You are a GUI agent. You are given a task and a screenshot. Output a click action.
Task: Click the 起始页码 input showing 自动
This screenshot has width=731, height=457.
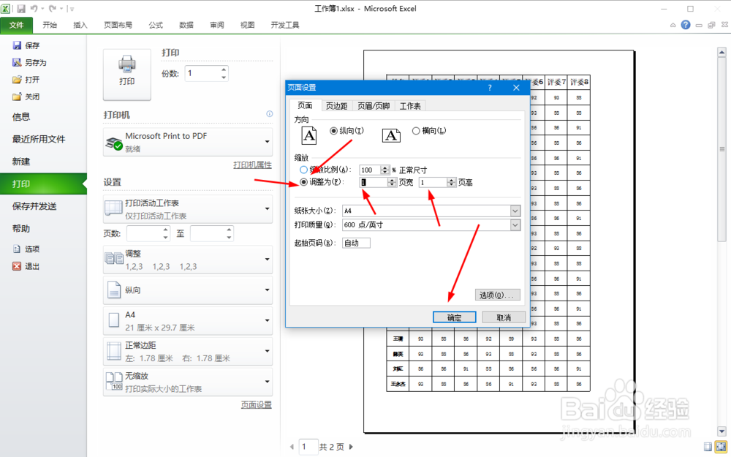356,242
